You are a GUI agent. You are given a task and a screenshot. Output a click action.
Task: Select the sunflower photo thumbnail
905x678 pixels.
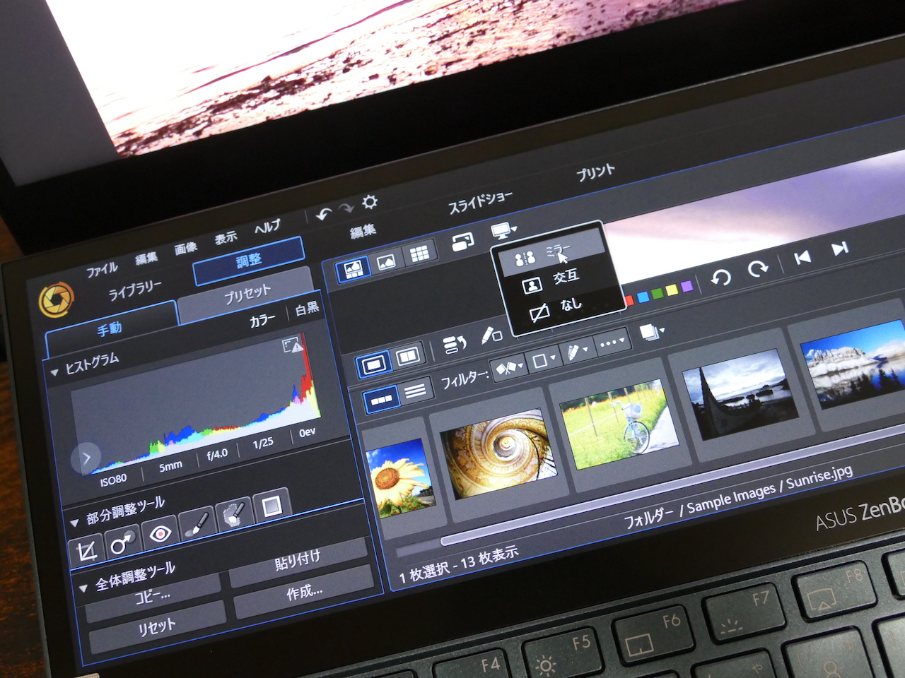pos(398,477)
